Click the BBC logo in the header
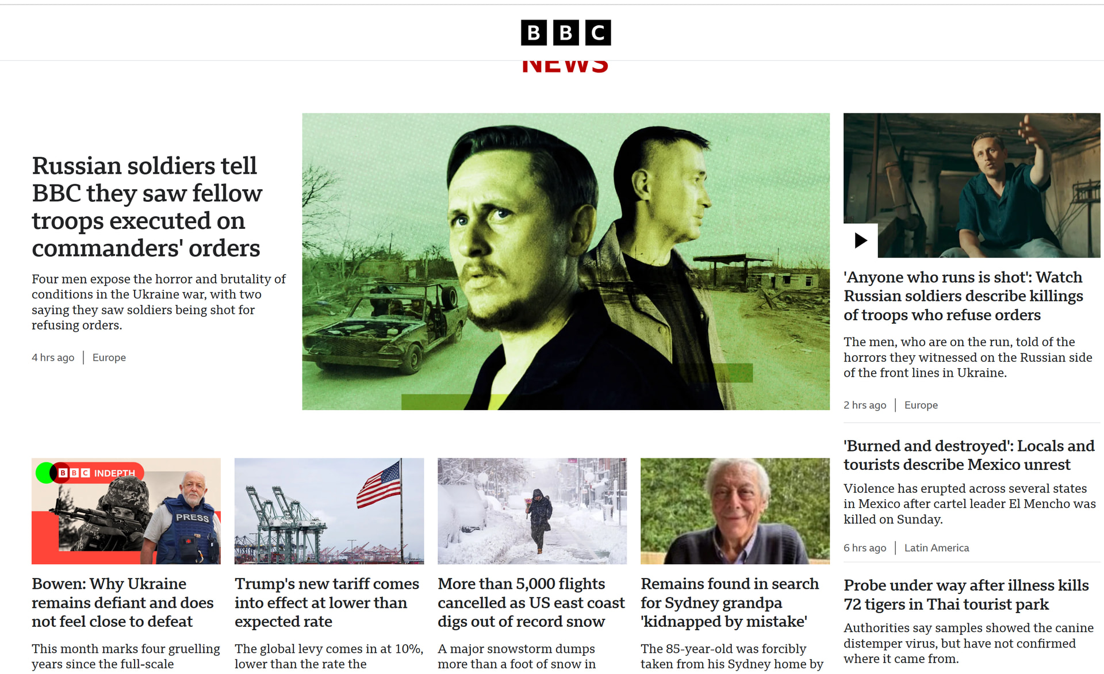The width and height of the screenshot is (1104, 674). 566,33
